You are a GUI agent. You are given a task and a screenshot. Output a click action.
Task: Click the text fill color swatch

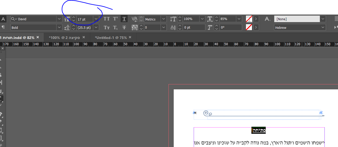[249, 19]
